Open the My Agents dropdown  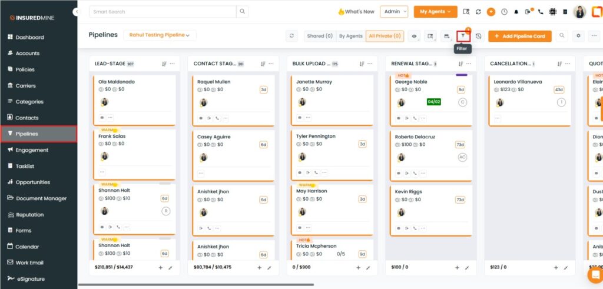(x=435, y=11)
